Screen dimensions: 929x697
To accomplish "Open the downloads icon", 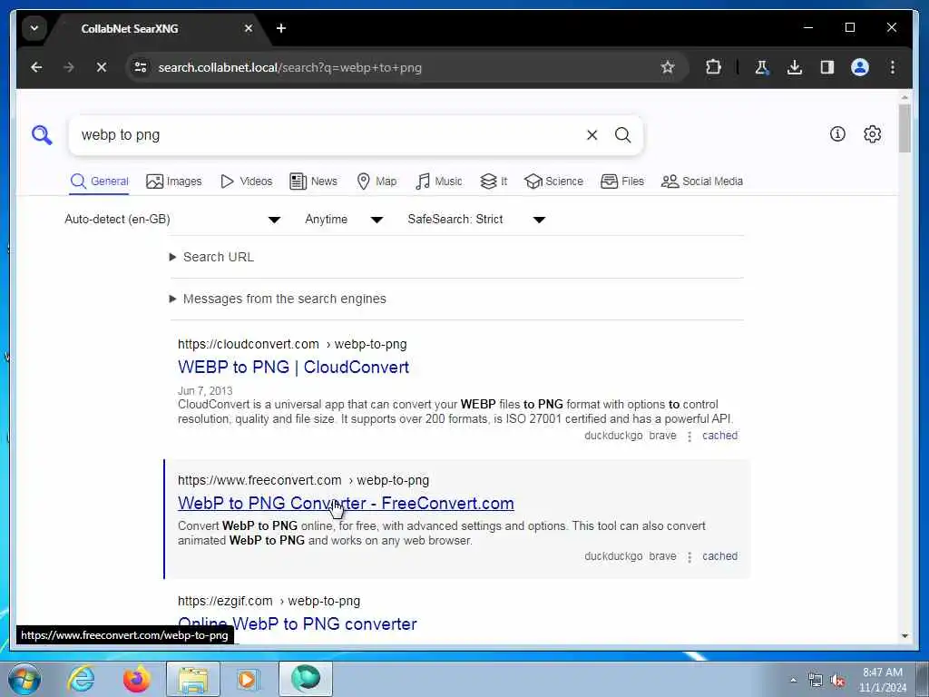I will 795,67.
